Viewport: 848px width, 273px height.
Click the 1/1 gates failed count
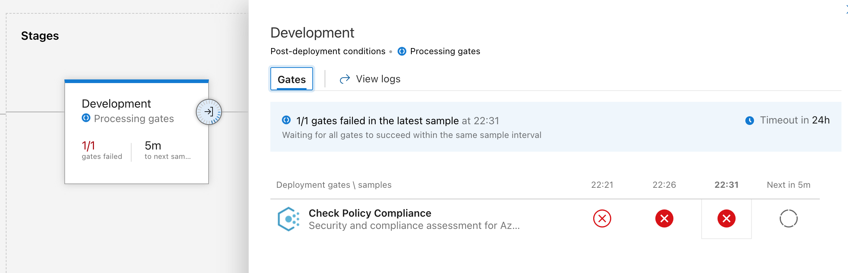point(89,146)
